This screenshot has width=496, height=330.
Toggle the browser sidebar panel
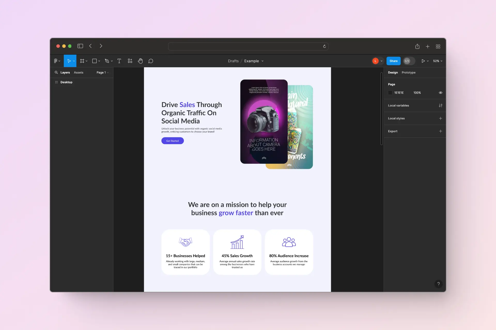pyautogui.click(x=80, y=46)
